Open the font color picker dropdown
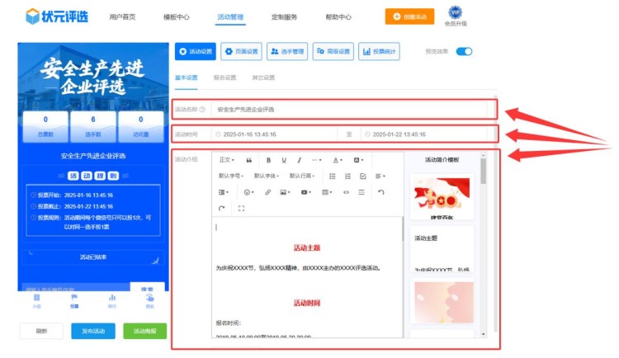619x358 pixels. (338, 160)
